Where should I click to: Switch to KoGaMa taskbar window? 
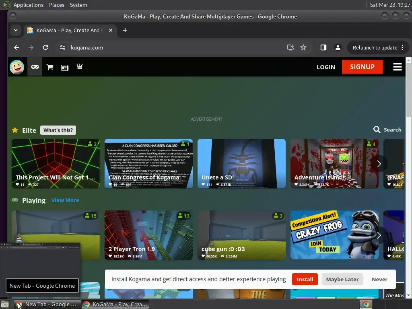(115, 304)
